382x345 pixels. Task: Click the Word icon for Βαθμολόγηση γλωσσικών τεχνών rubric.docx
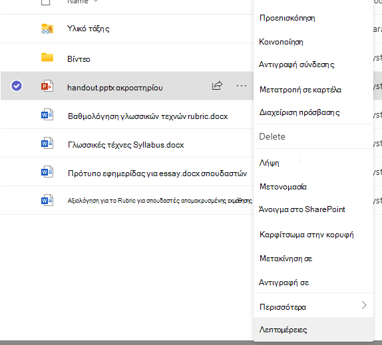click(x=47, y=114)
